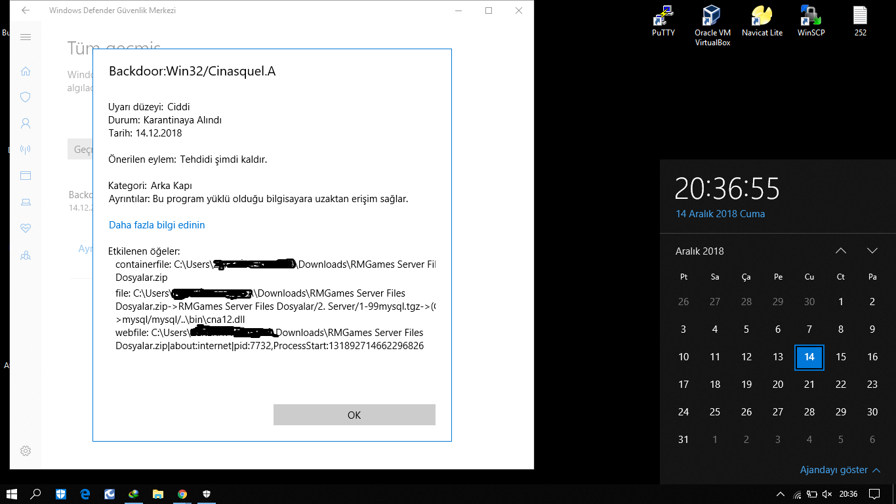Open Virus & threat protection shield icon

pos(26,97)
